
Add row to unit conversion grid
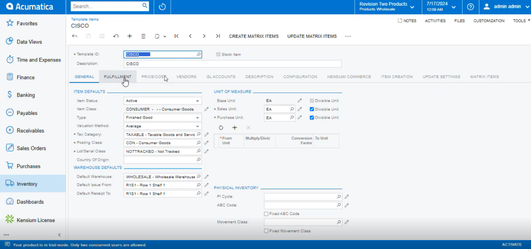coord(235,127)
